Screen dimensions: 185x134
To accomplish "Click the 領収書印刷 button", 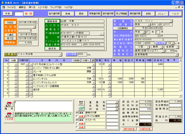I will 135,14.
